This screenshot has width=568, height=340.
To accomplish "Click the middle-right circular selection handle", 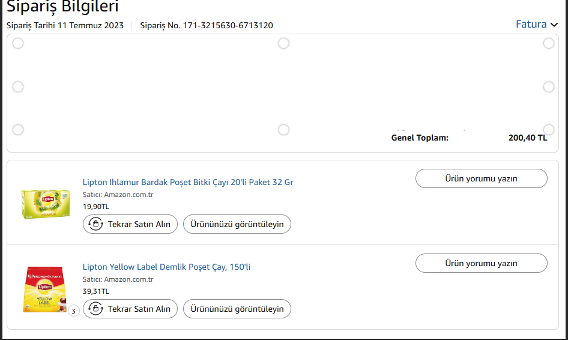I will pos(549,87).
